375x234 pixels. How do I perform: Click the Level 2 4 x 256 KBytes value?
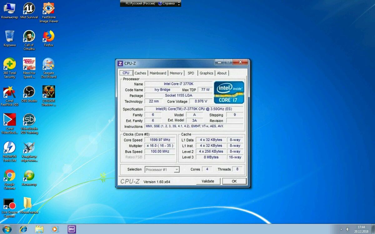click(211, 151)
